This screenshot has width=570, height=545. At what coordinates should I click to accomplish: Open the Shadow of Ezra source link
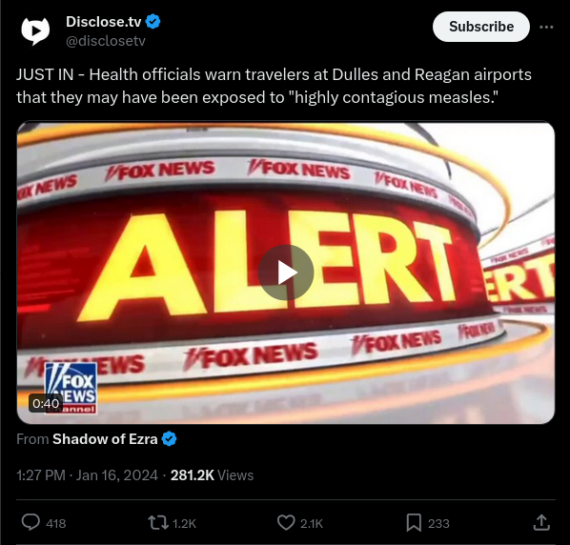point(105,439)
